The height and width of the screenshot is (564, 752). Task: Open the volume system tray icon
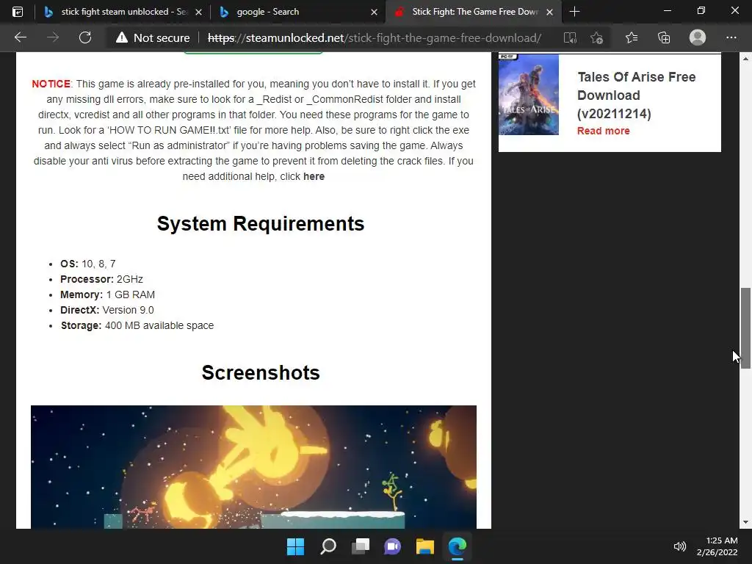click(x=679, y=546)
